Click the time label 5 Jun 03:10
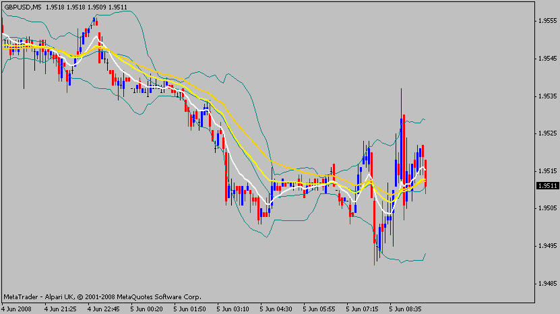Image resolution: width=560 pixels, height=314 pixels. click(233, 309)
